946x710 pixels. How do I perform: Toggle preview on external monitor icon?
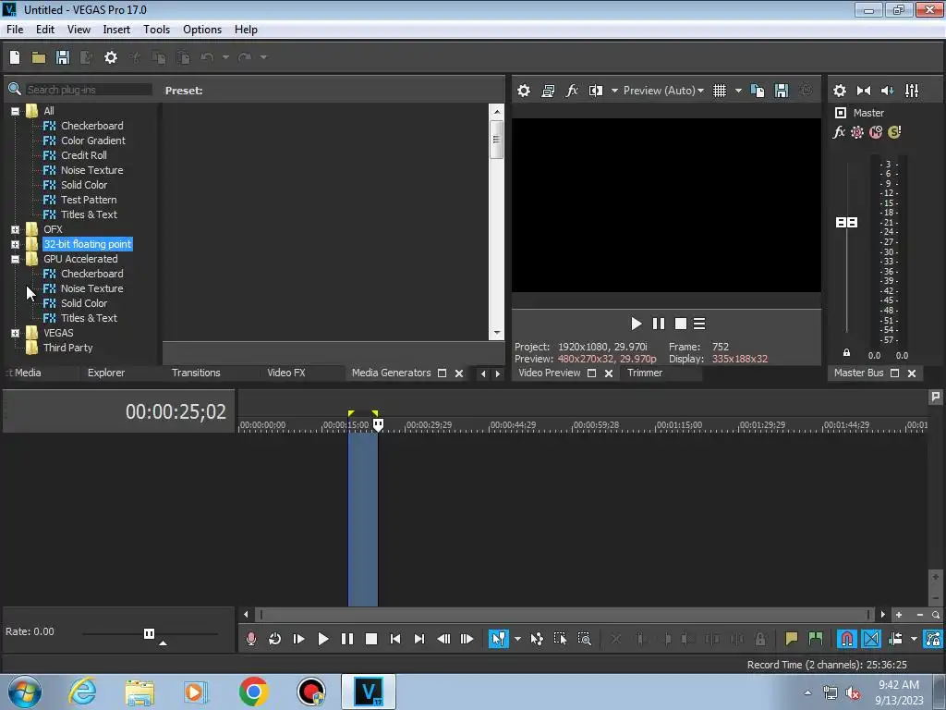tap(548, 91)
